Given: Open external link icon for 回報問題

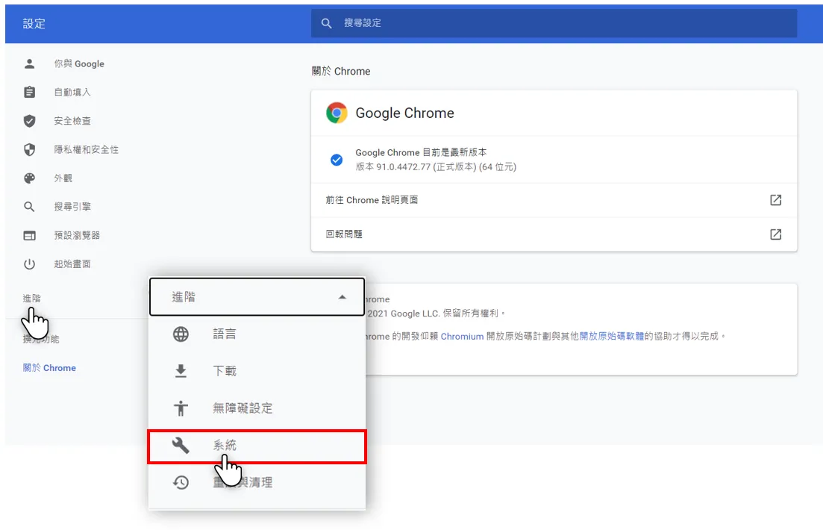Looking at the screenshot, I should point(775,234).
